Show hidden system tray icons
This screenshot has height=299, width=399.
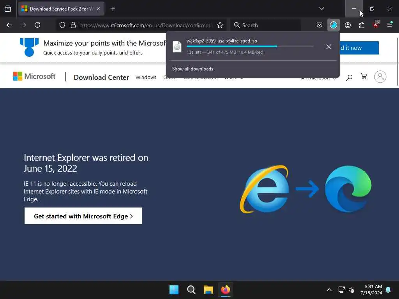pos(329,290)
